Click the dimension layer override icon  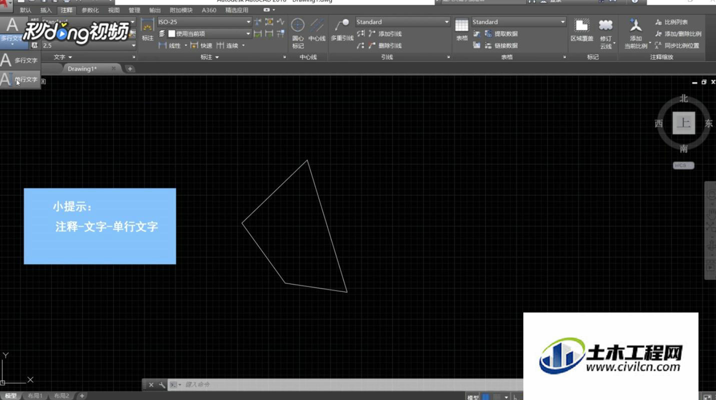coord(162,33)
